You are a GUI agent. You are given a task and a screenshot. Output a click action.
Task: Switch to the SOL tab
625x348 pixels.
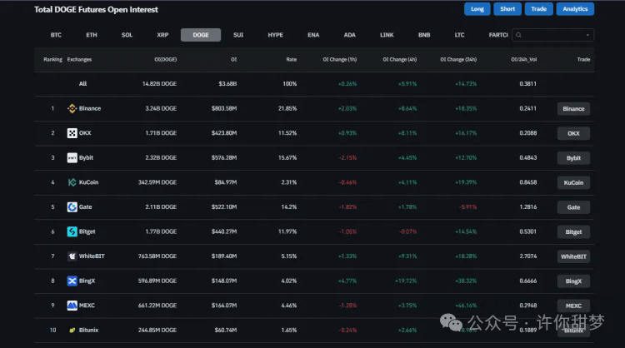127,35
